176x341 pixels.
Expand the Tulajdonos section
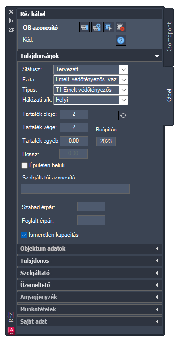[90, 261]
